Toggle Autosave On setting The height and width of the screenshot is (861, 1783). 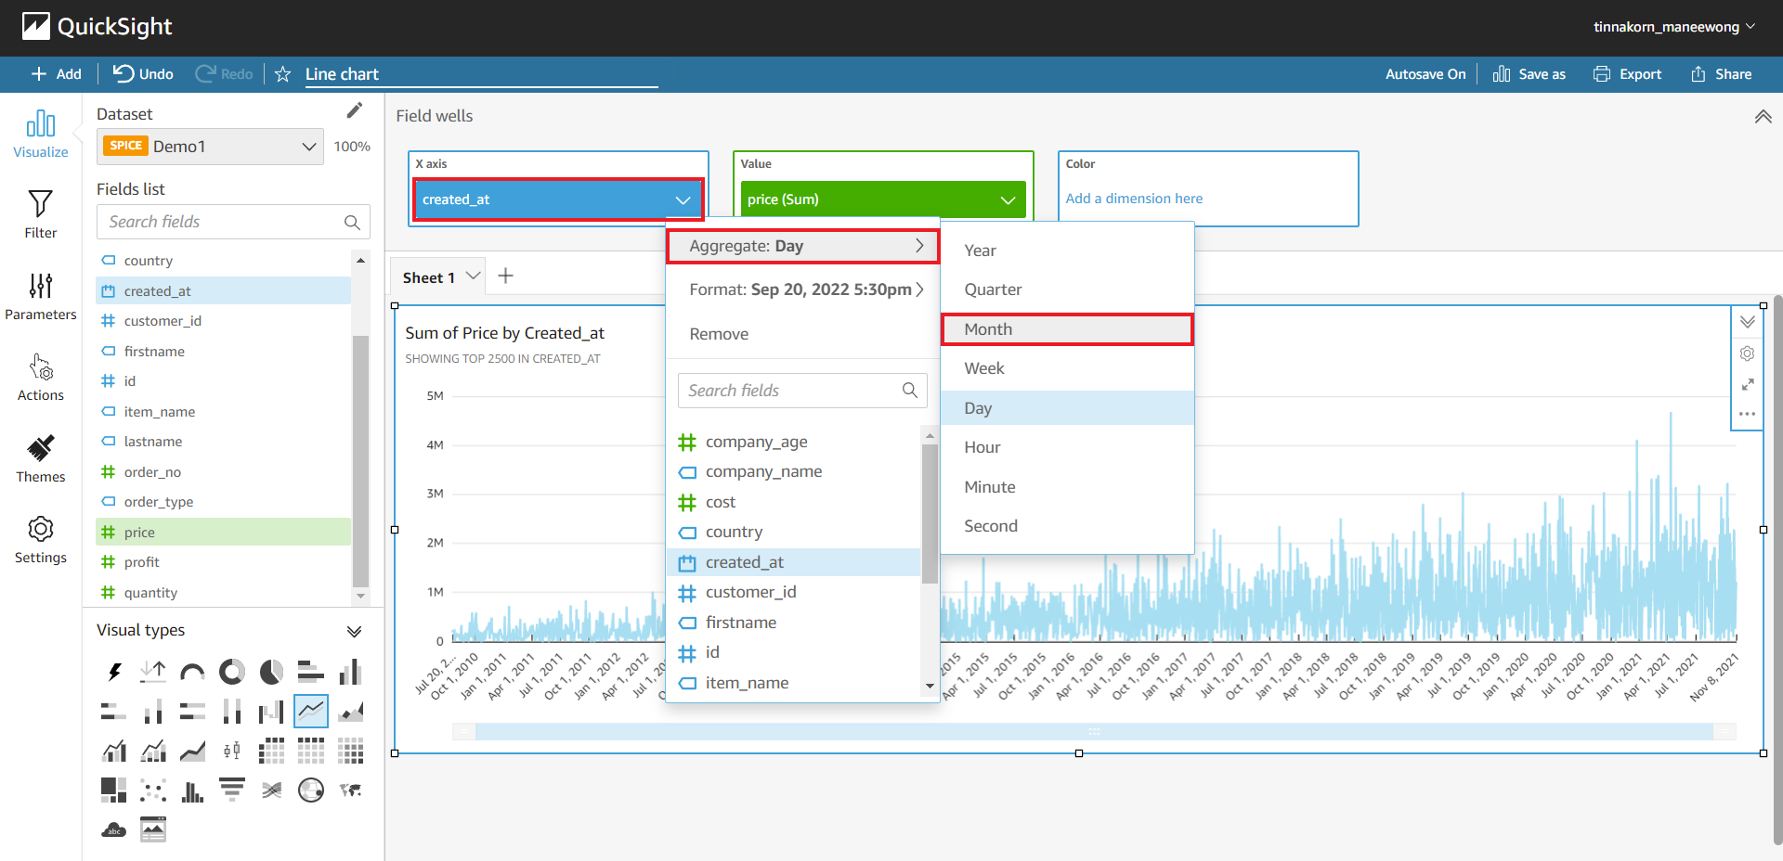tap(1425, 73)
